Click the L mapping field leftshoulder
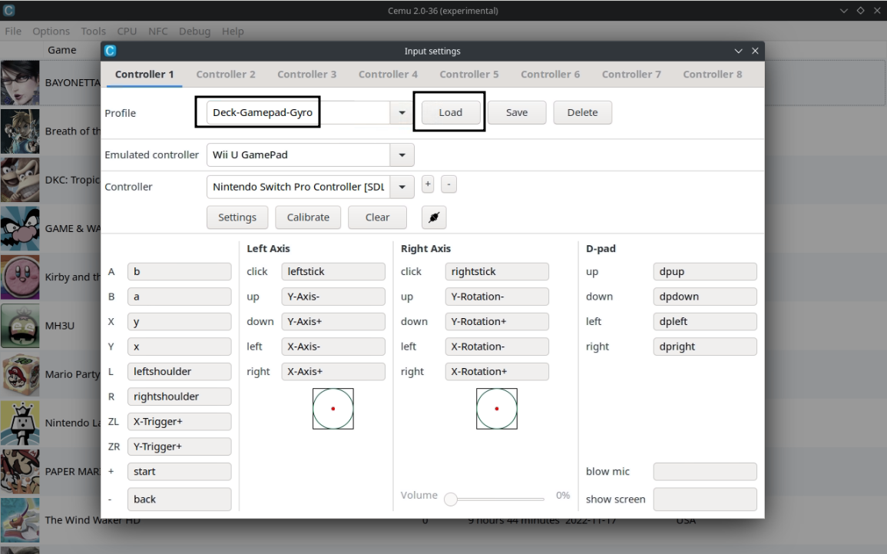The image size is (887, 554). [180, 372]
